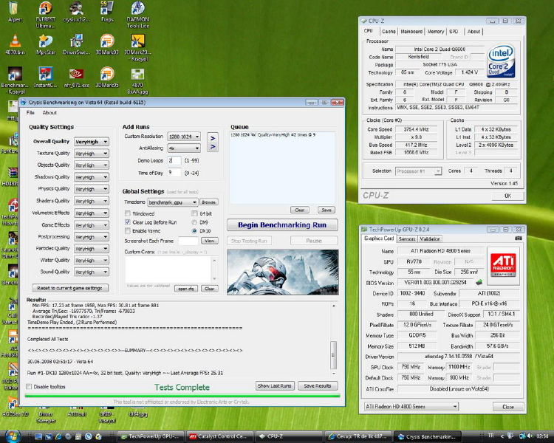Open GPU-Z Validation tab
The width and height of the screenshot is (554, 443).
[x=430, y=238]
